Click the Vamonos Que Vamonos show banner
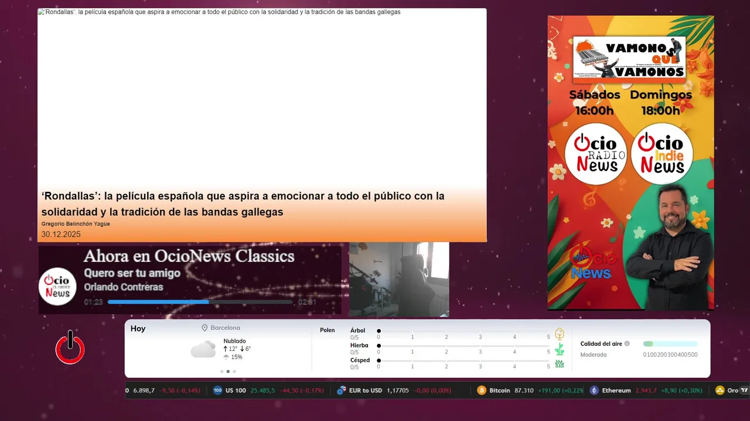The width and height of the screenshot is (750, 421). [x=629, y=58]
